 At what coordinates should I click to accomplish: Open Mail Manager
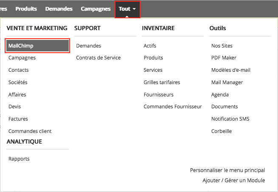pos(227,82)
